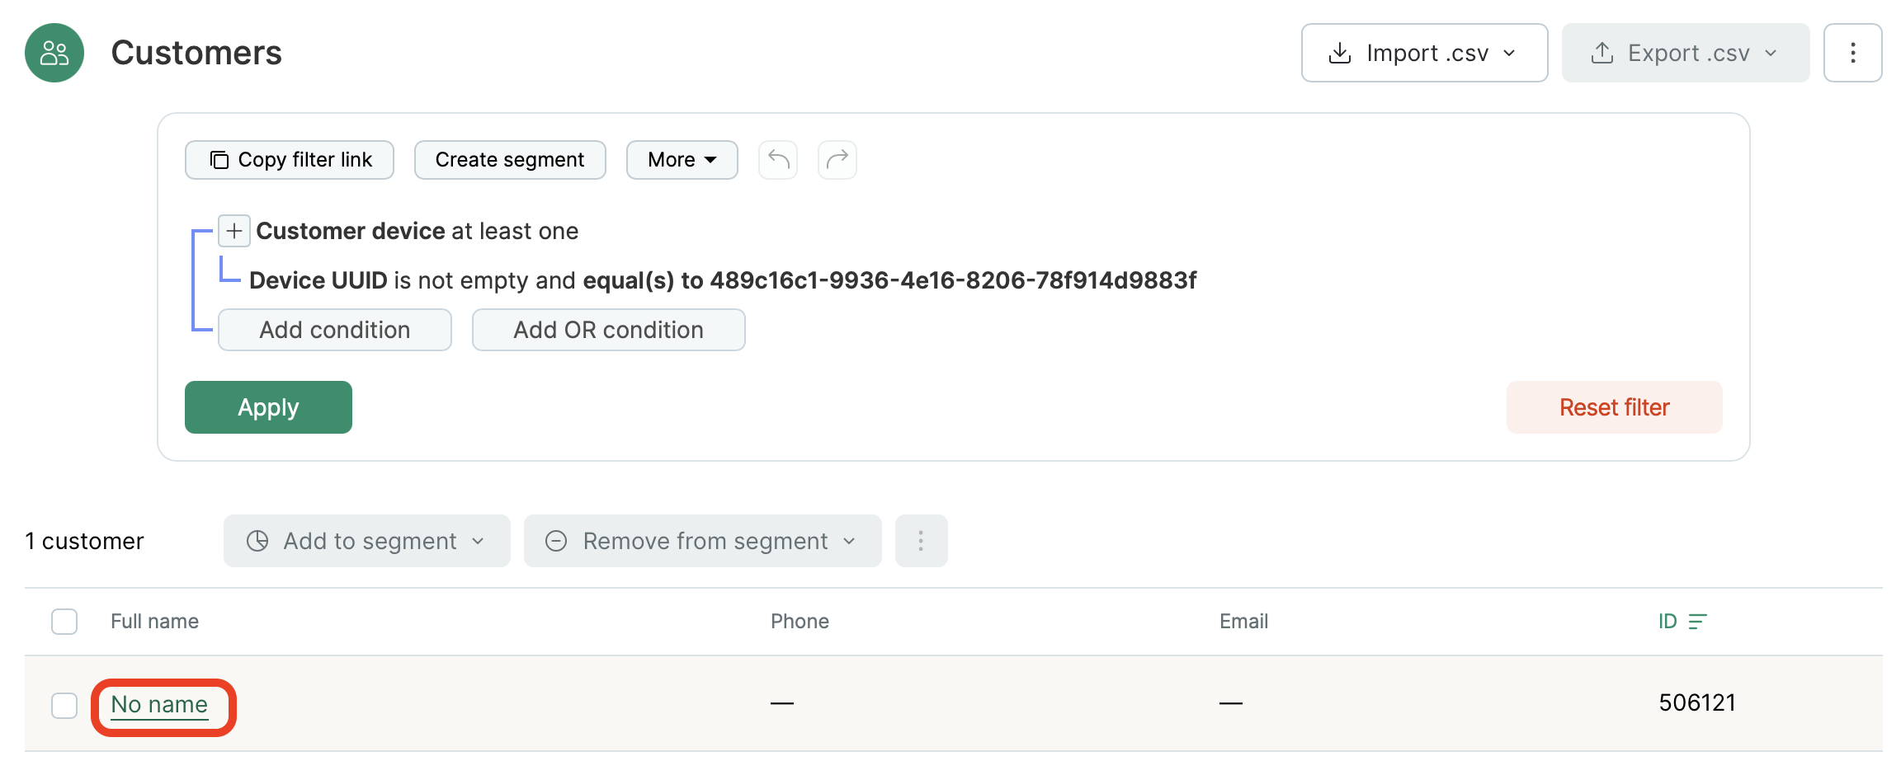
Task: Open the Import .csv dropdown
Action: [x=1424, y=53]
